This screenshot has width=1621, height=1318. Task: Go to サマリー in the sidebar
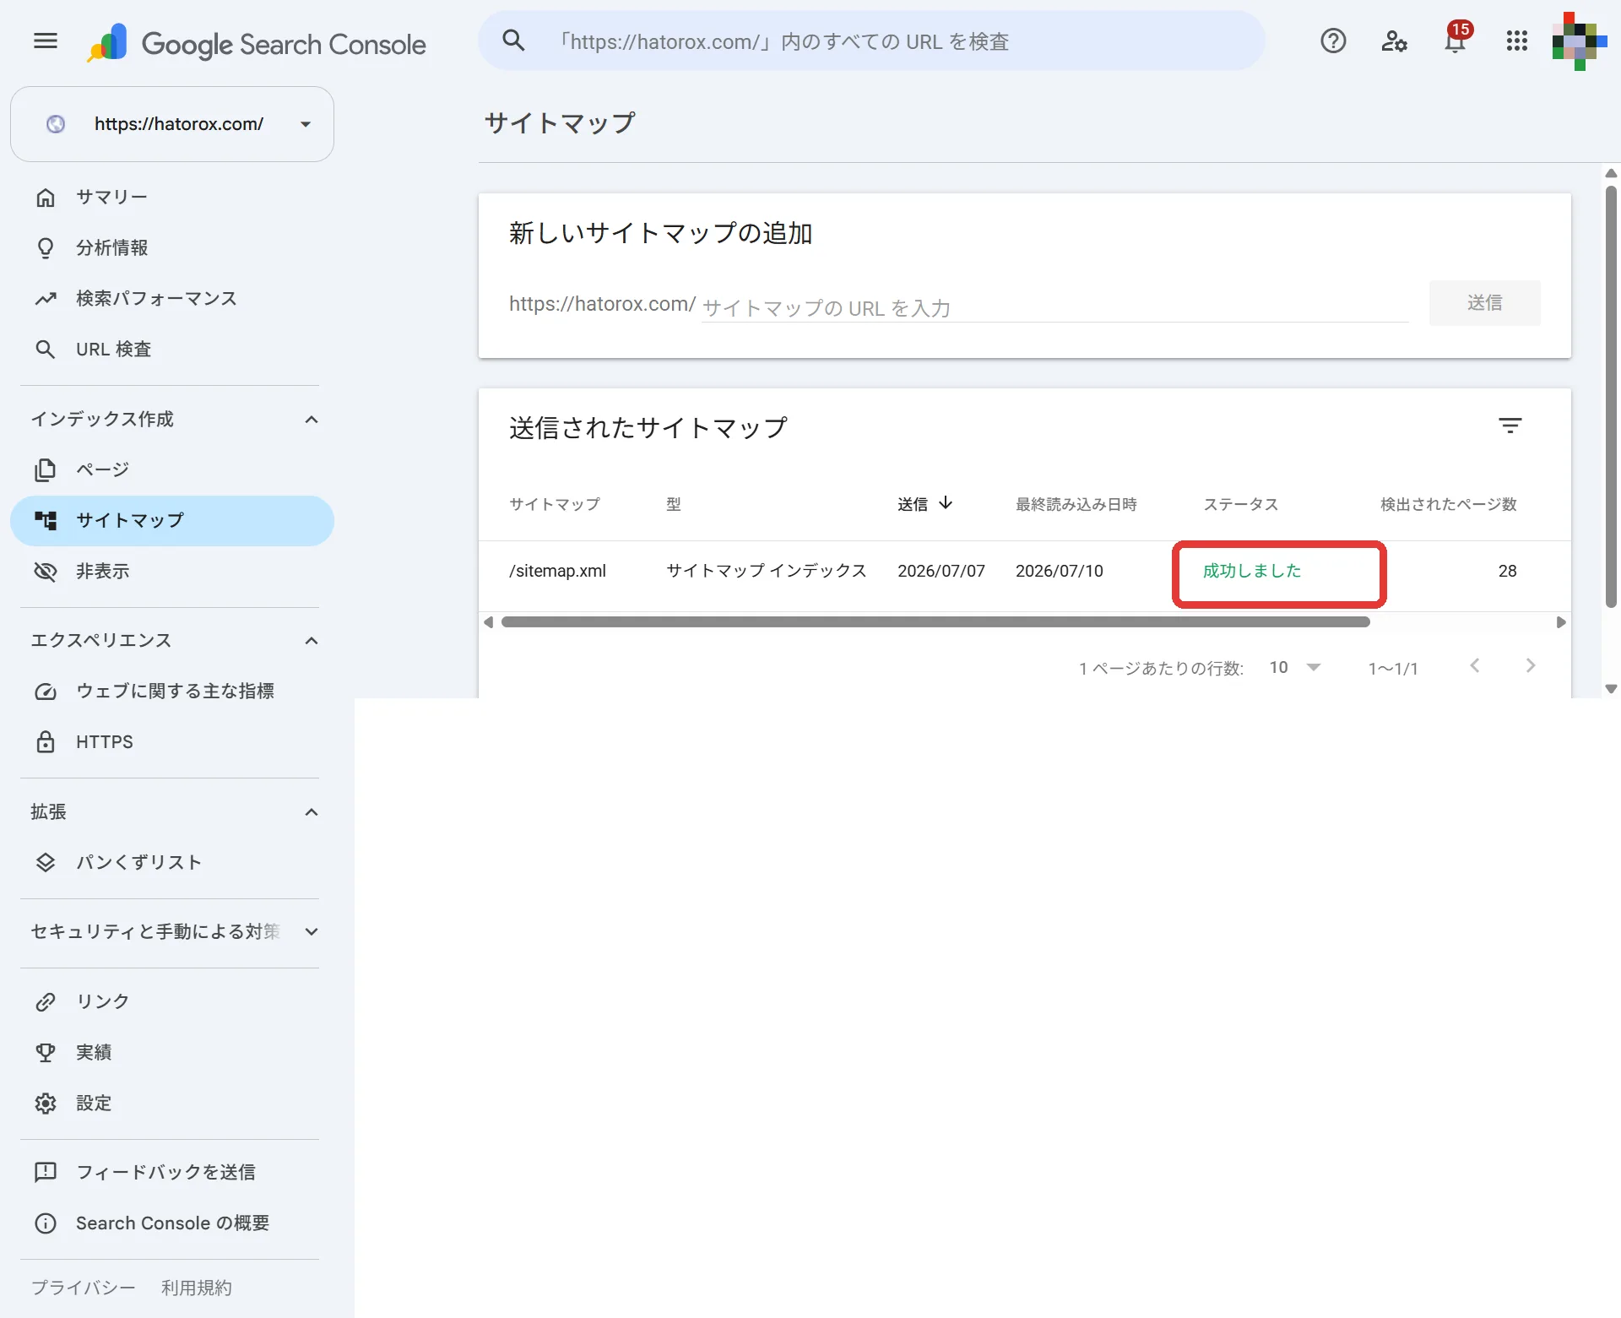click(x=172, y=197)
